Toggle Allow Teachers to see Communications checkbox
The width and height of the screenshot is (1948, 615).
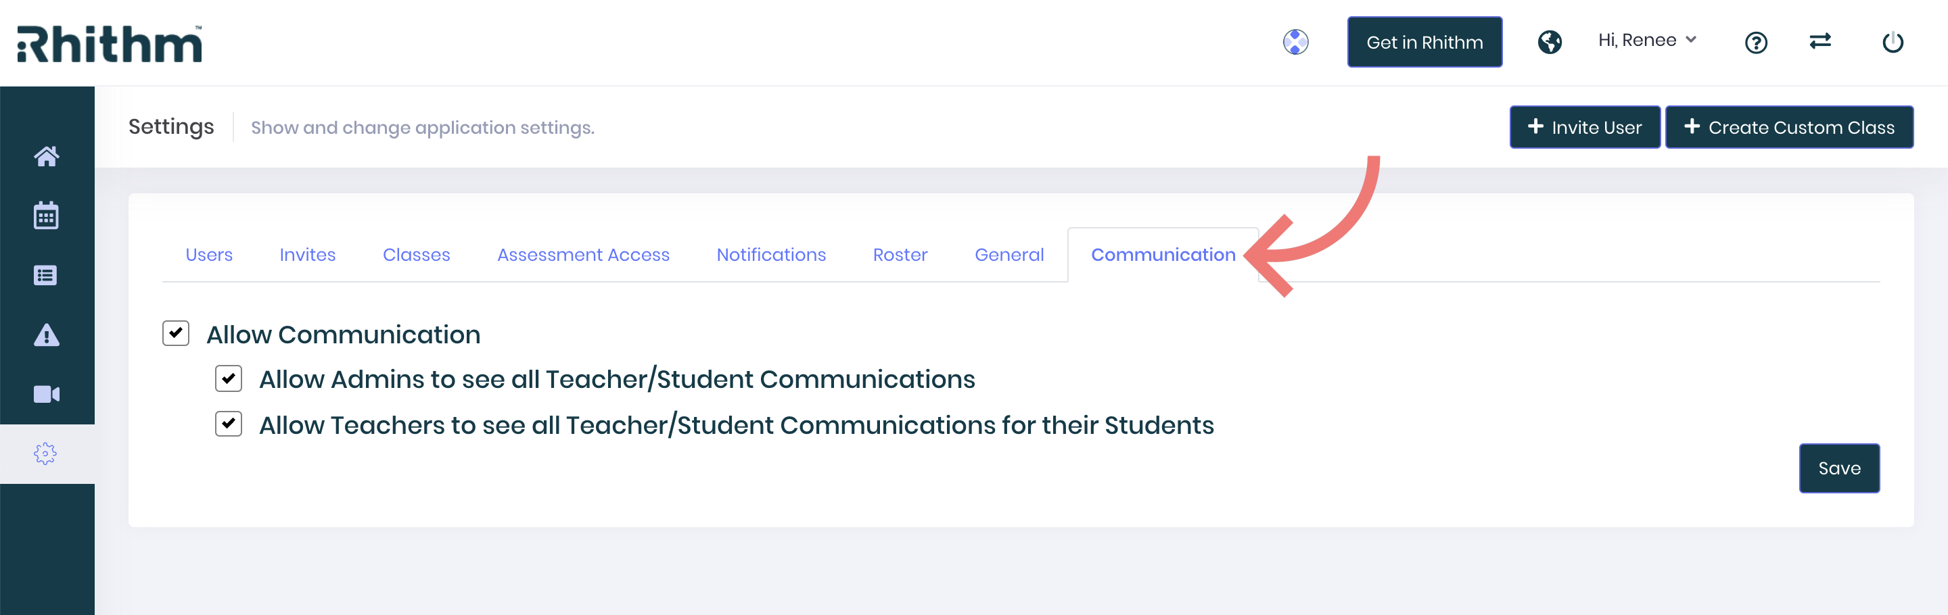click(229, 424)
